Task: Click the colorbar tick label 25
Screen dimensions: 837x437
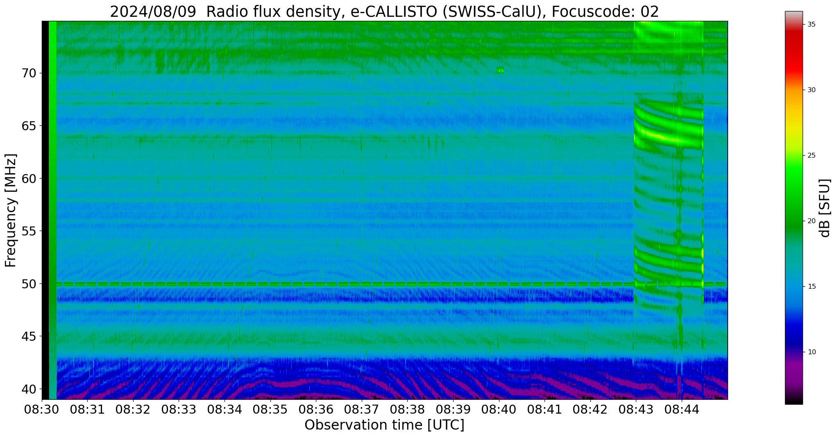Action: coord(811,156)
